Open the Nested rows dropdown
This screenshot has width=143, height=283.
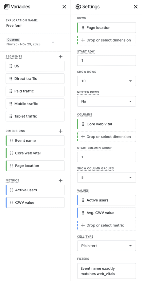click(107, 102)
